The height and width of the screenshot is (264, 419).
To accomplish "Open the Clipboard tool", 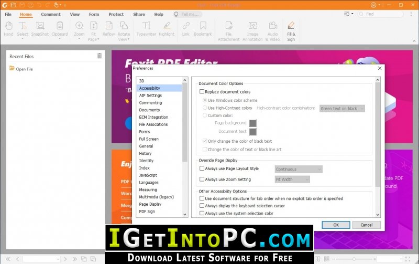I will tap(60, 29).
